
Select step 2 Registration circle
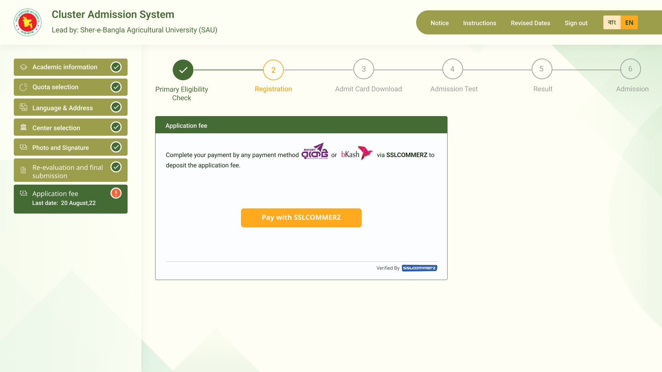[x=273, y=70]
